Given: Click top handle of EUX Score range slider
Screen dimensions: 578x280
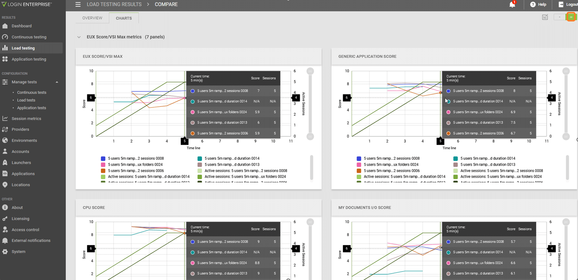Looking at the screenshot, I should click(x=310, y=71).
